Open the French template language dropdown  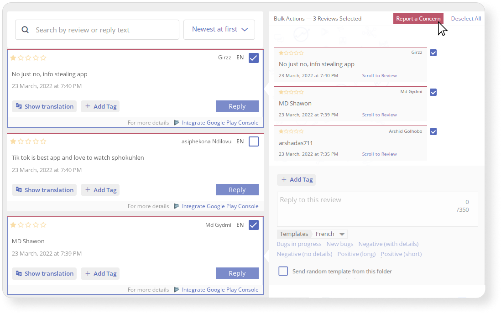(330, 234)
